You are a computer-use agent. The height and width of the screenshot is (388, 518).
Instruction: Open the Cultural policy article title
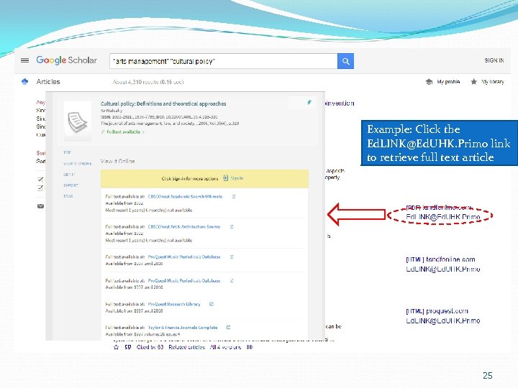(163, 103)
